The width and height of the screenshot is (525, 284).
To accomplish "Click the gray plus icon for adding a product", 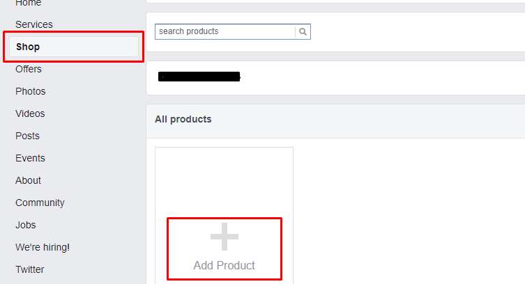I will (x=225, y=237).
